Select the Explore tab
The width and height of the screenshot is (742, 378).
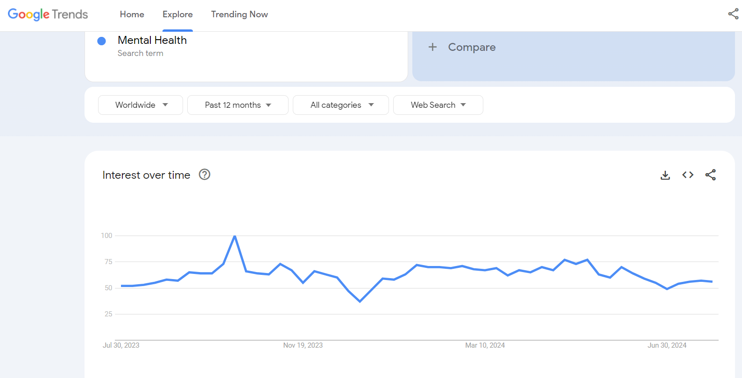coord(177,14)
